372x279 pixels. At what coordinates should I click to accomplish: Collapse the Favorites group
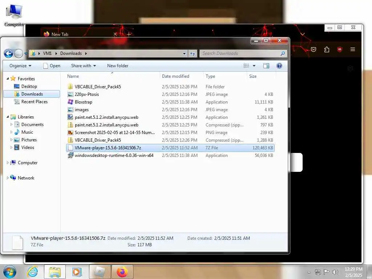tap(8, 78)
